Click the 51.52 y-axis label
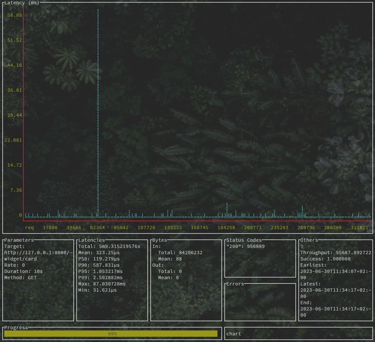This screenshot has height=342, width=375. pos(14,40)
